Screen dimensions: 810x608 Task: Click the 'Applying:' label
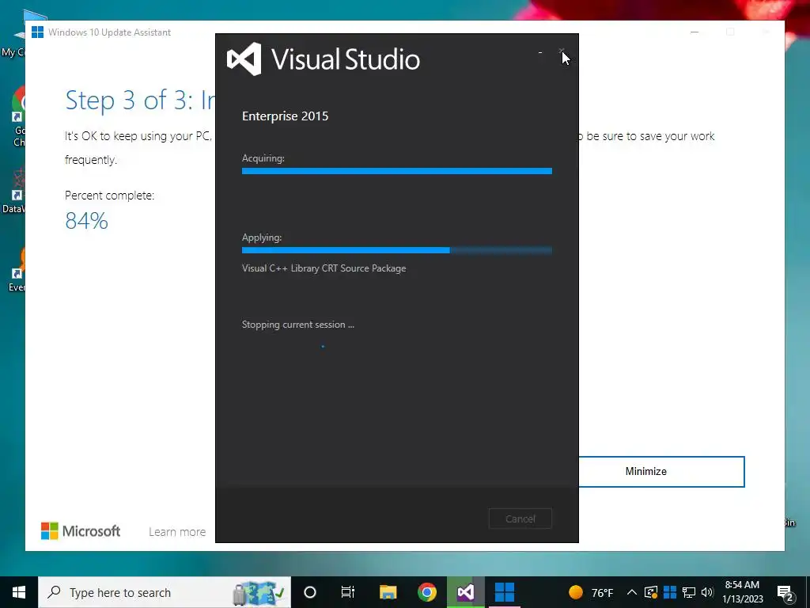pyautogui.click(x=262, y=237)
